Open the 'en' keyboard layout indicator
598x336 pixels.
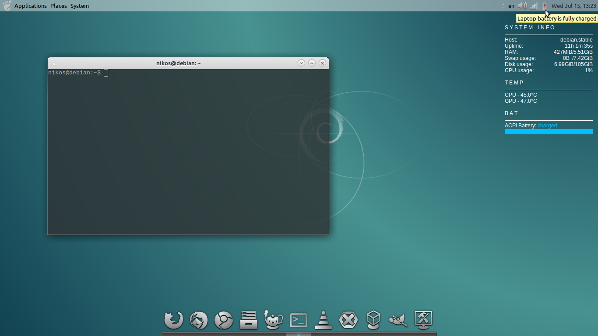click(x=511, y=6)
